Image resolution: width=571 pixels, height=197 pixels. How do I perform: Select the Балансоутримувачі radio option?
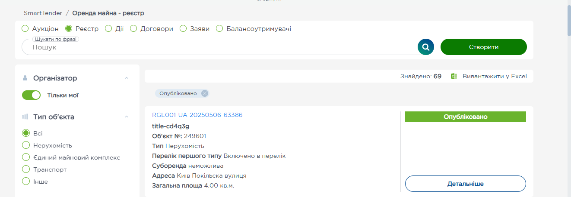219,29
